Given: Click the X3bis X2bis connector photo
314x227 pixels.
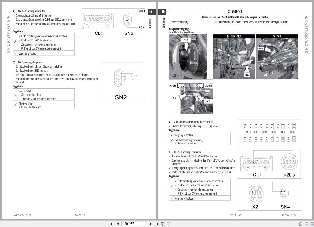Looking at the screenshot, I should [x=191, y=97].
